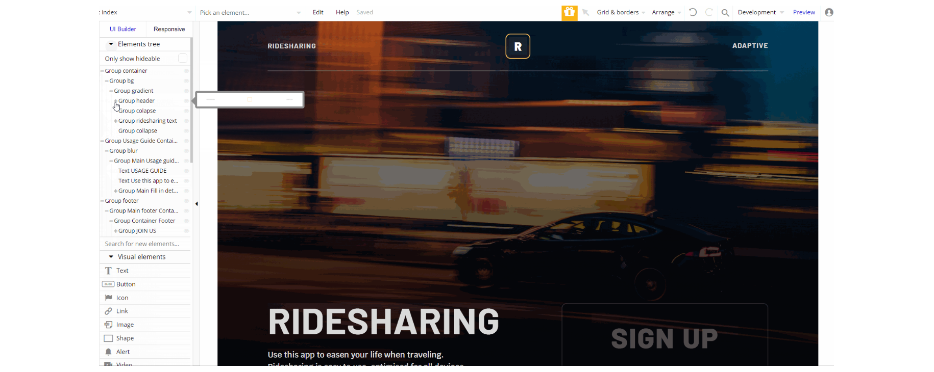Expand the Group ridesharing text node
Viewport: 934px width, 372px height.
pos(116,121)
